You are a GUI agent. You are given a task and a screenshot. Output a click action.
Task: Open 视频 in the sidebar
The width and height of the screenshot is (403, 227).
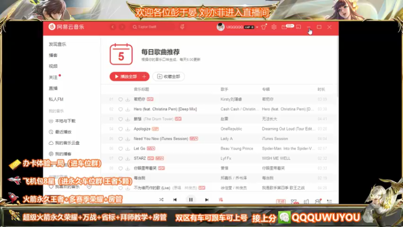(53, 66)
